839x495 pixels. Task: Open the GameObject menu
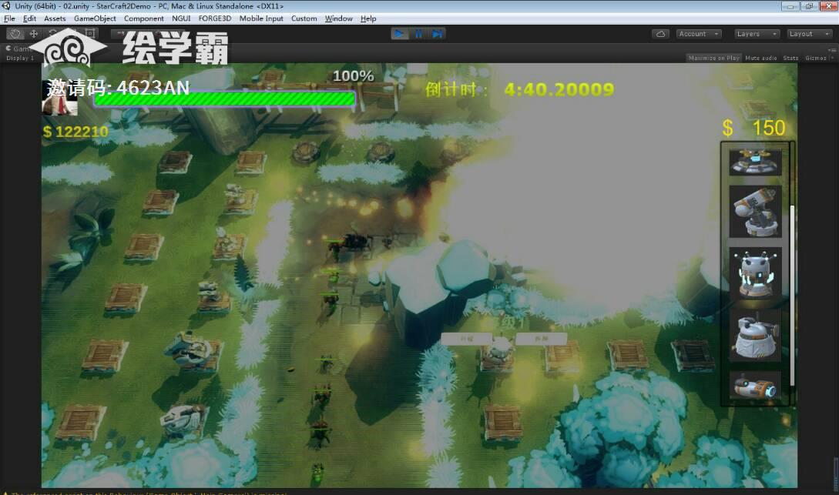[x=95, y=18]
